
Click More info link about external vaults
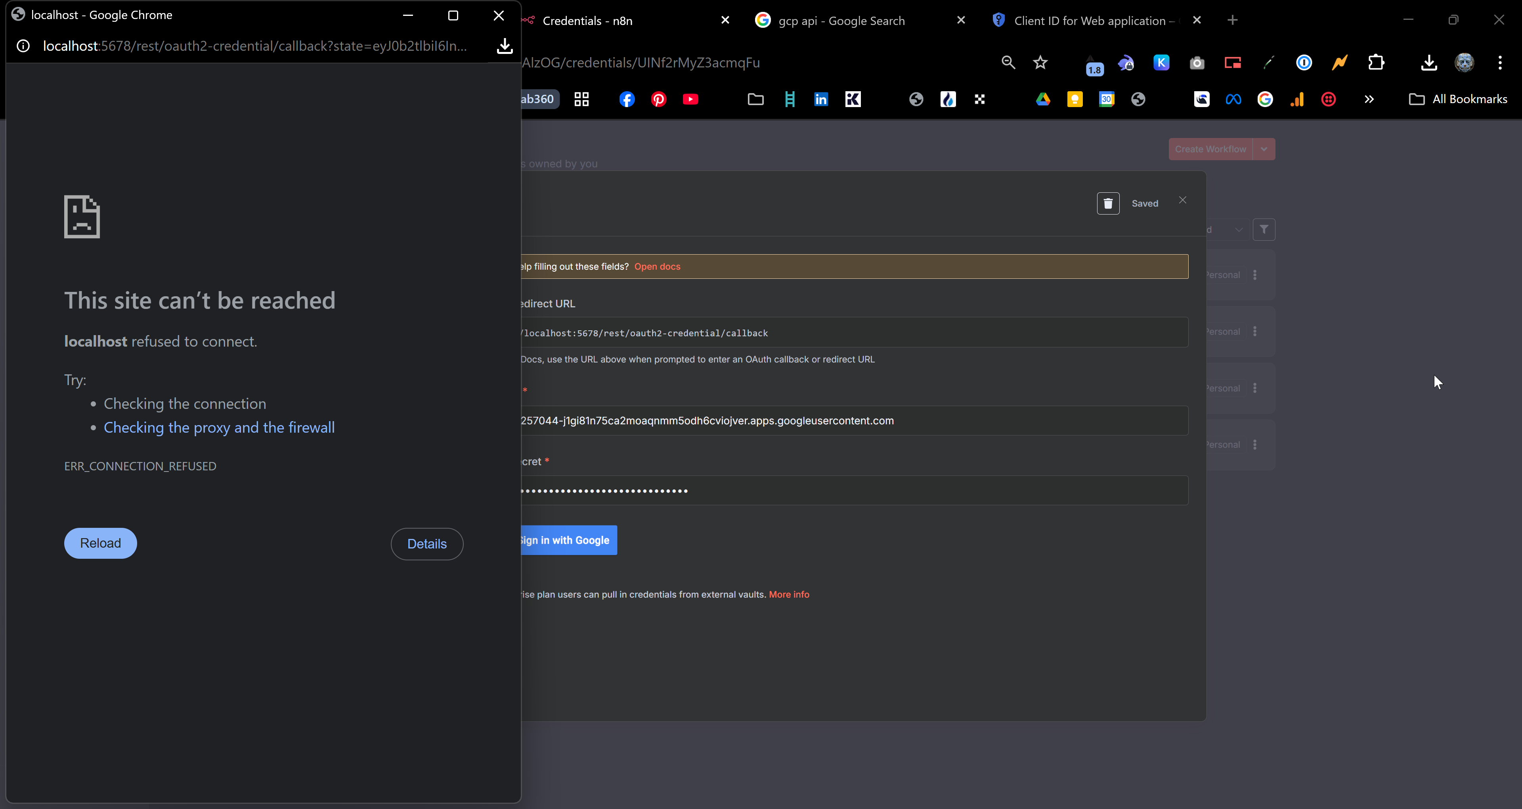click(x=789, y=594)
